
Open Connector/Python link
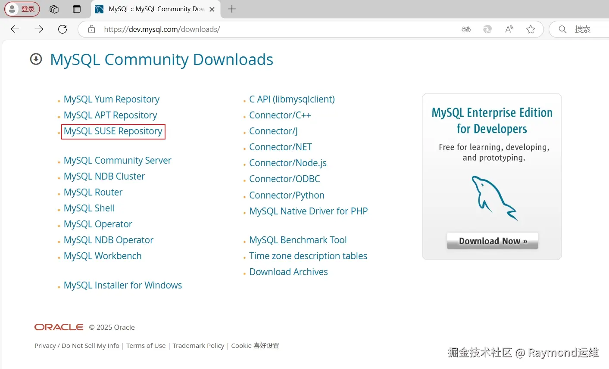coord(287,195)
